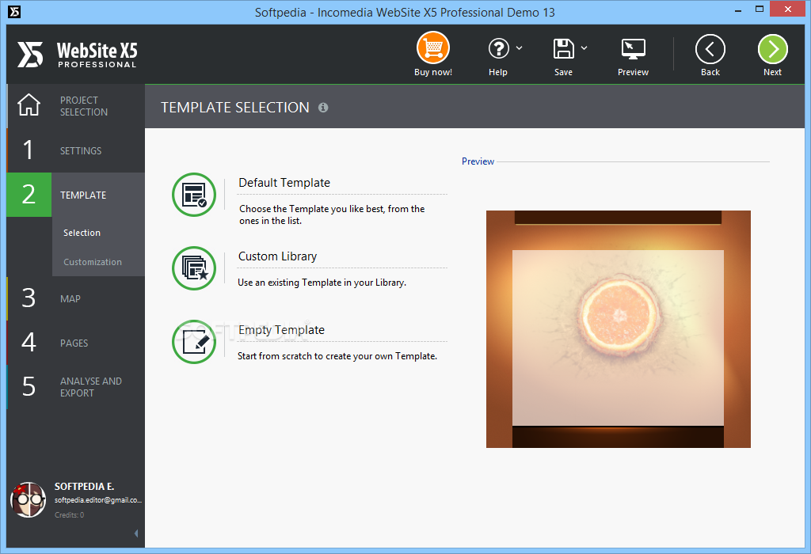Close the WebSite X5 window
The height and width of the screenshot is (554, 811).
pyautogui.click(x=788, y=9)
